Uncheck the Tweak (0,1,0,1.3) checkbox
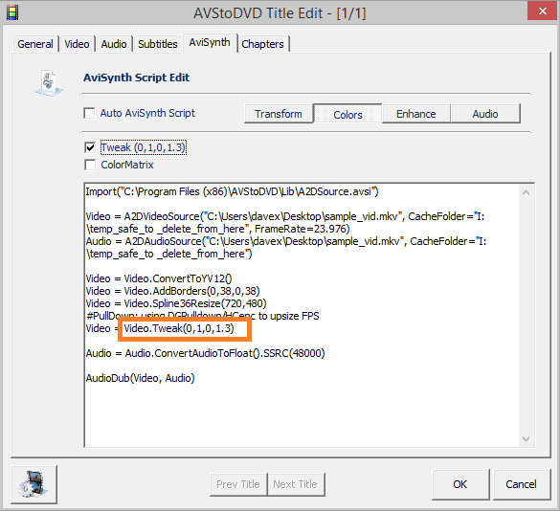This screenshot has height=511, width=560. 90,147
